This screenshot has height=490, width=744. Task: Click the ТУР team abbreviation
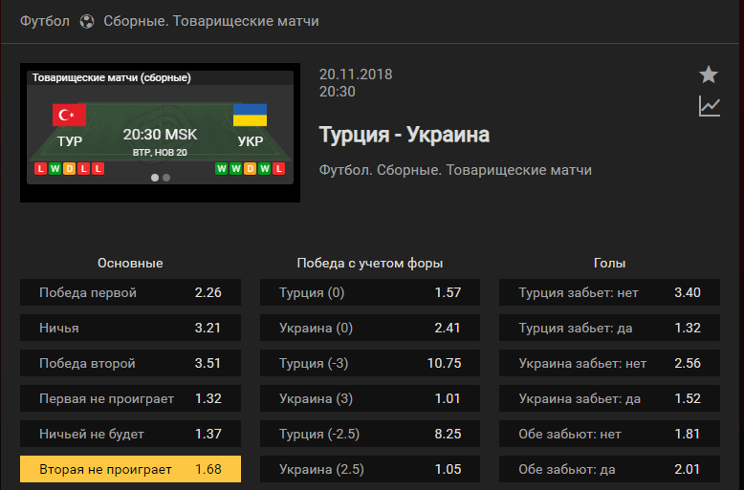click(70, 141)
